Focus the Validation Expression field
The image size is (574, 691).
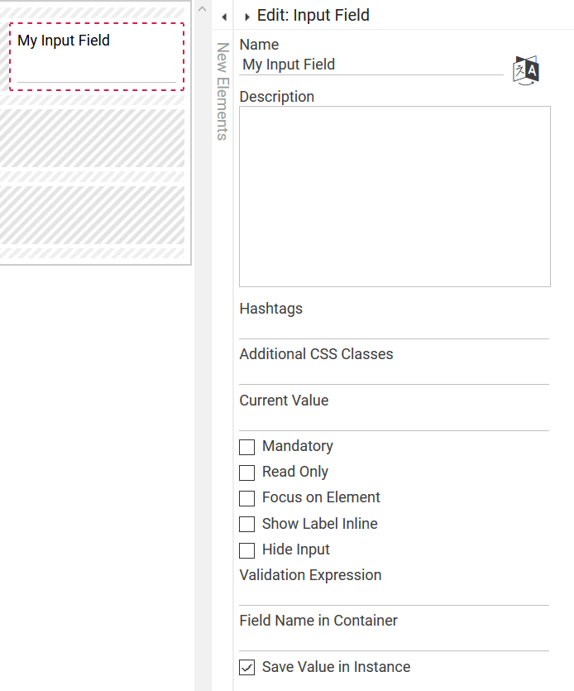[x=394, y=595]
